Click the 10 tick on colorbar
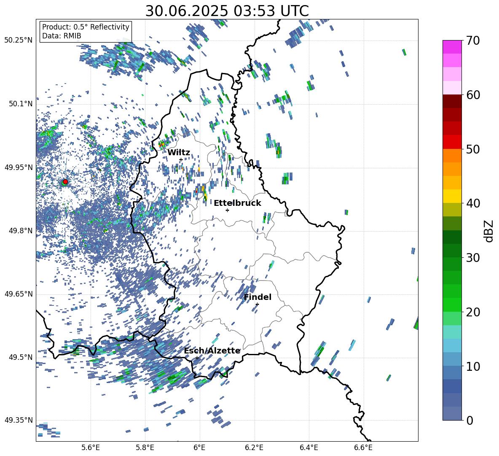This screenshot has width=499, height=456. 473,366
